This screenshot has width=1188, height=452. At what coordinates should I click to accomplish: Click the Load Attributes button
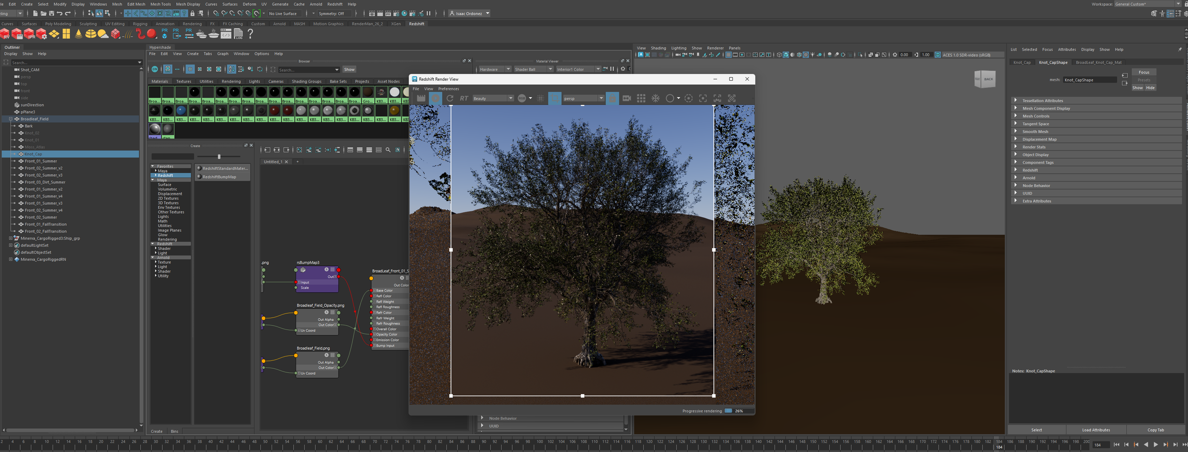point(1096,430)
